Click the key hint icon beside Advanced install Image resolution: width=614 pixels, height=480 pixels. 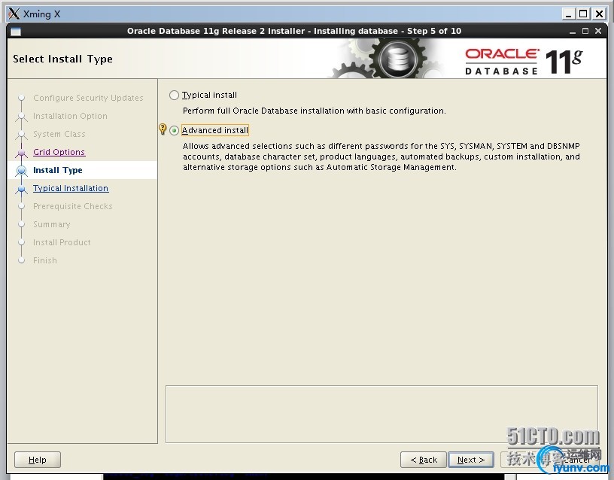(163, 129)
